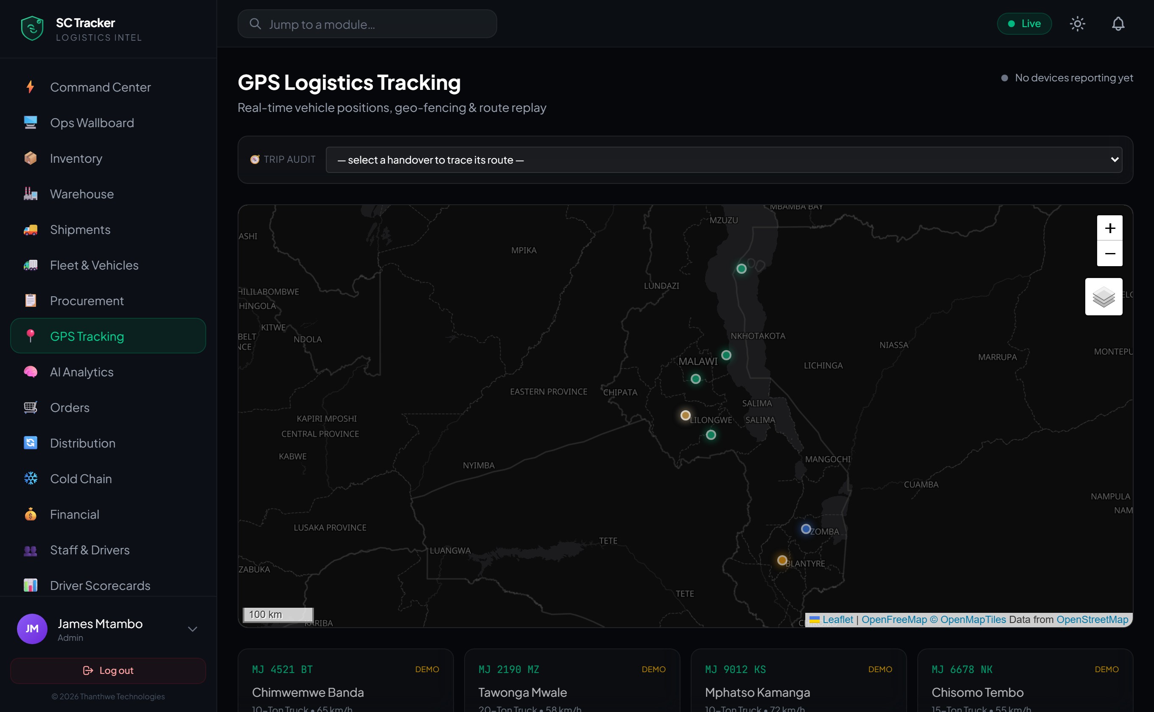Click the Procurement clipboard icon

(x=30, y=300)
